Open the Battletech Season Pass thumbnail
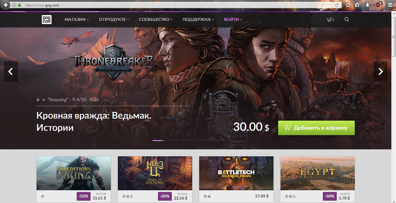Image resolution: width=396 pixels, height=203 pixels. point(236,173)
